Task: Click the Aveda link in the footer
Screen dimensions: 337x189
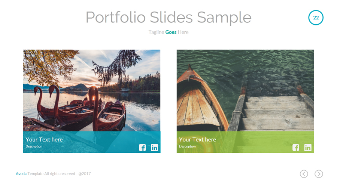Action: [x=21, y=174]
